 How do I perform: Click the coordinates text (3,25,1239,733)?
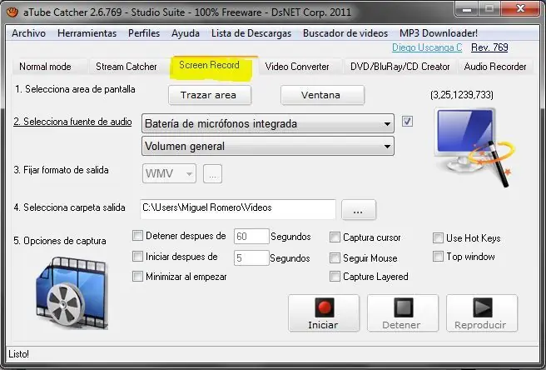point(462,95)
